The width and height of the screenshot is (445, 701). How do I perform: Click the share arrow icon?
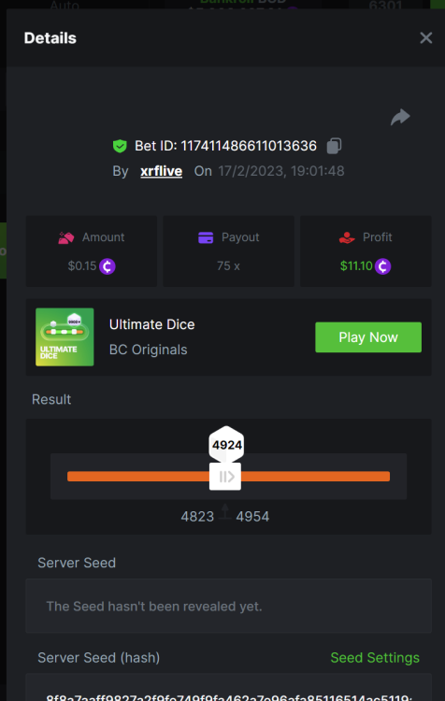click(x=400, y=117)
